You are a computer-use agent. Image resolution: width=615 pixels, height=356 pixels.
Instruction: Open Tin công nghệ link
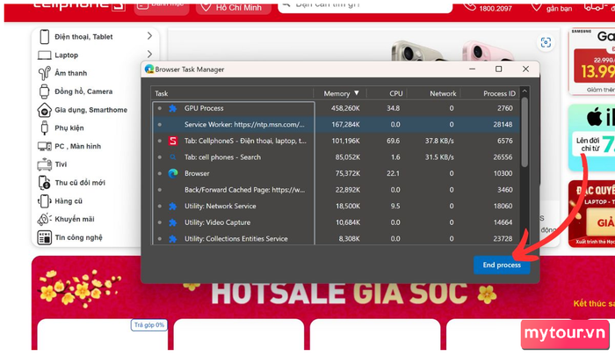point(78,237)
